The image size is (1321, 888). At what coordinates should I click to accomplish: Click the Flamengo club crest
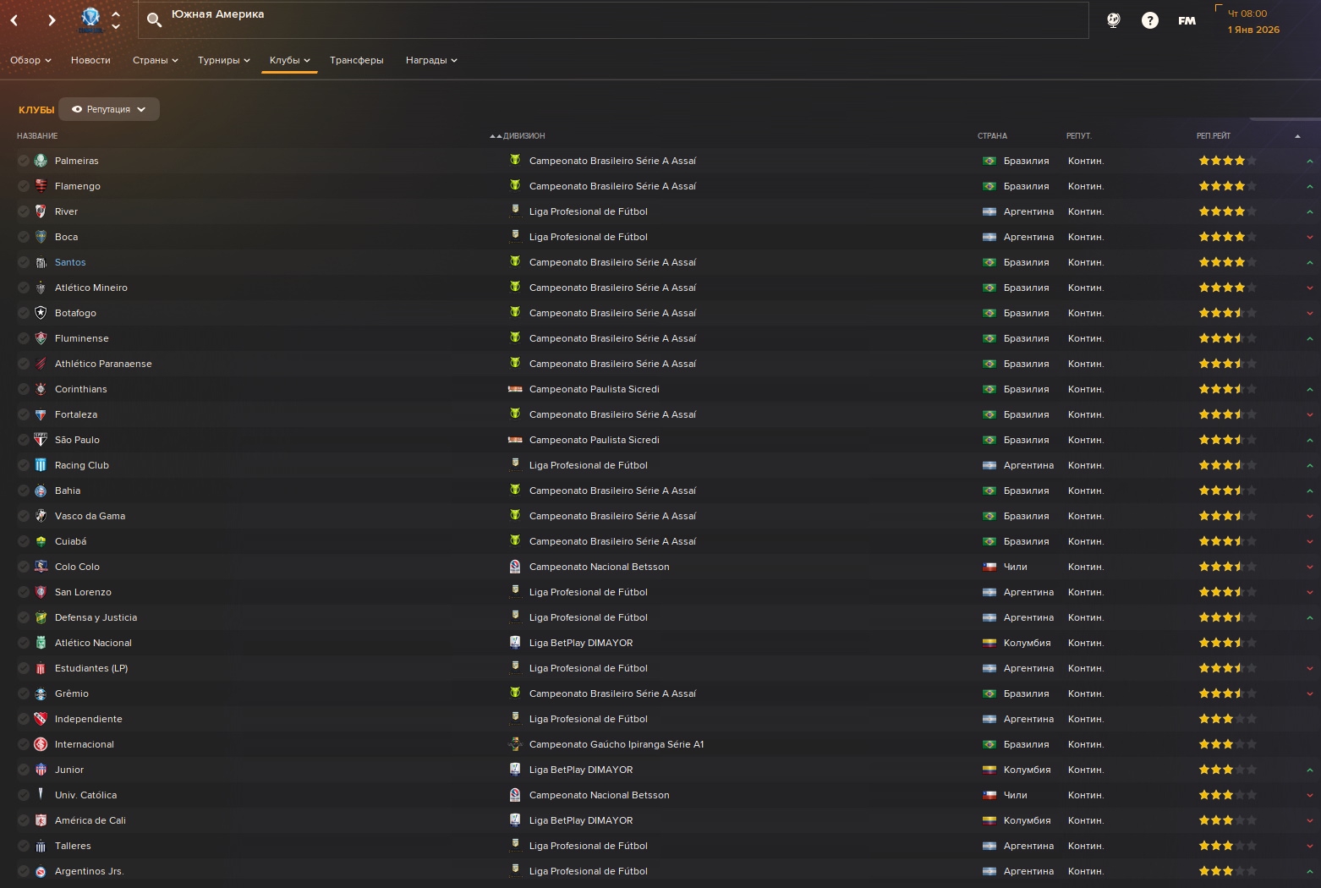click(x=41, y=186)
